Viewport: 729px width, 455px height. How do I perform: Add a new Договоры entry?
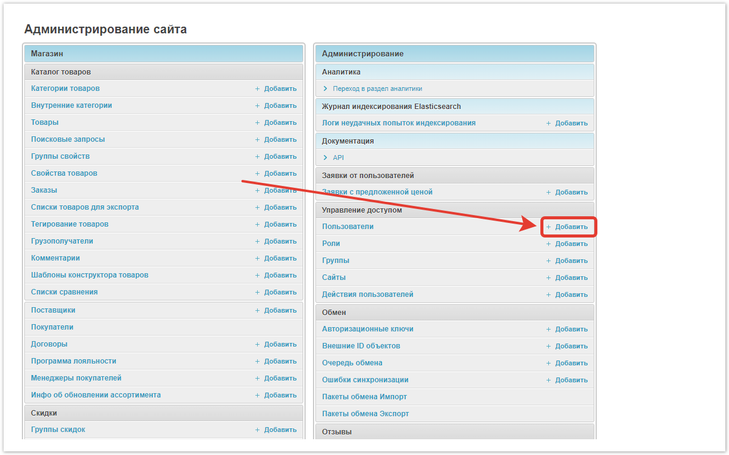point(280,344)
